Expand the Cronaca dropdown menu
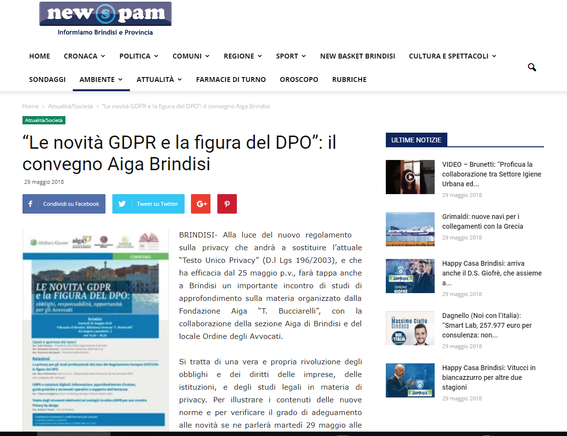Screen dimensions: 567x436 (x=84, y=56)
